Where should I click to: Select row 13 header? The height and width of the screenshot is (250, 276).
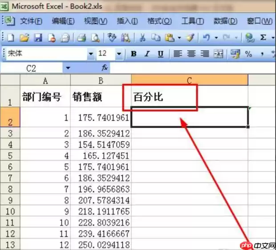(10, 244)
